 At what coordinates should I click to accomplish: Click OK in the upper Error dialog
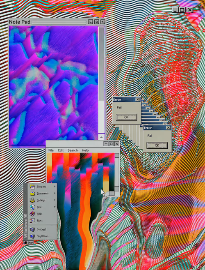(x=126, y=117)
